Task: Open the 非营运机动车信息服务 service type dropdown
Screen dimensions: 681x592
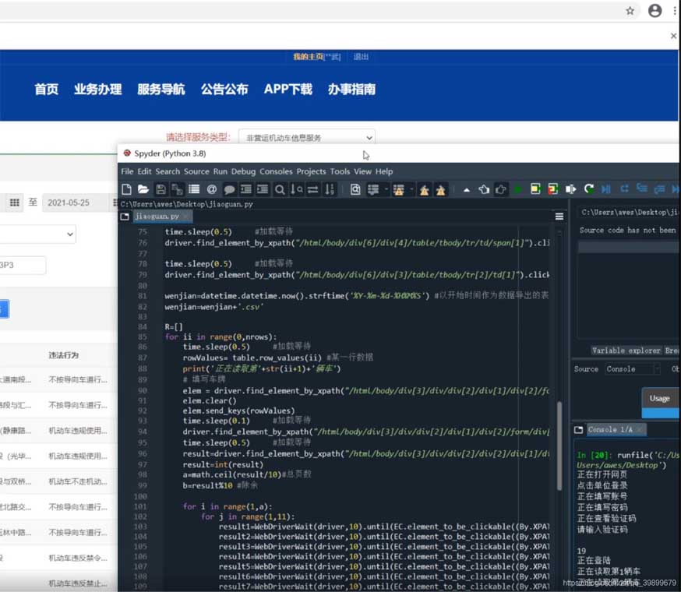Action: (307, 135)
